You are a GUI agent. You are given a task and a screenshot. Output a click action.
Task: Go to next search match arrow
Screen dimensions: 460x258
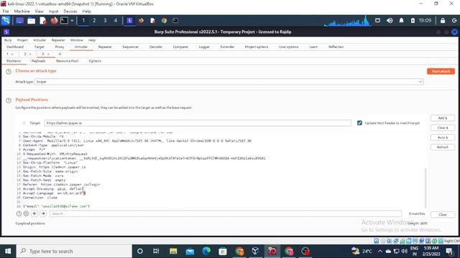pos(43,214)
